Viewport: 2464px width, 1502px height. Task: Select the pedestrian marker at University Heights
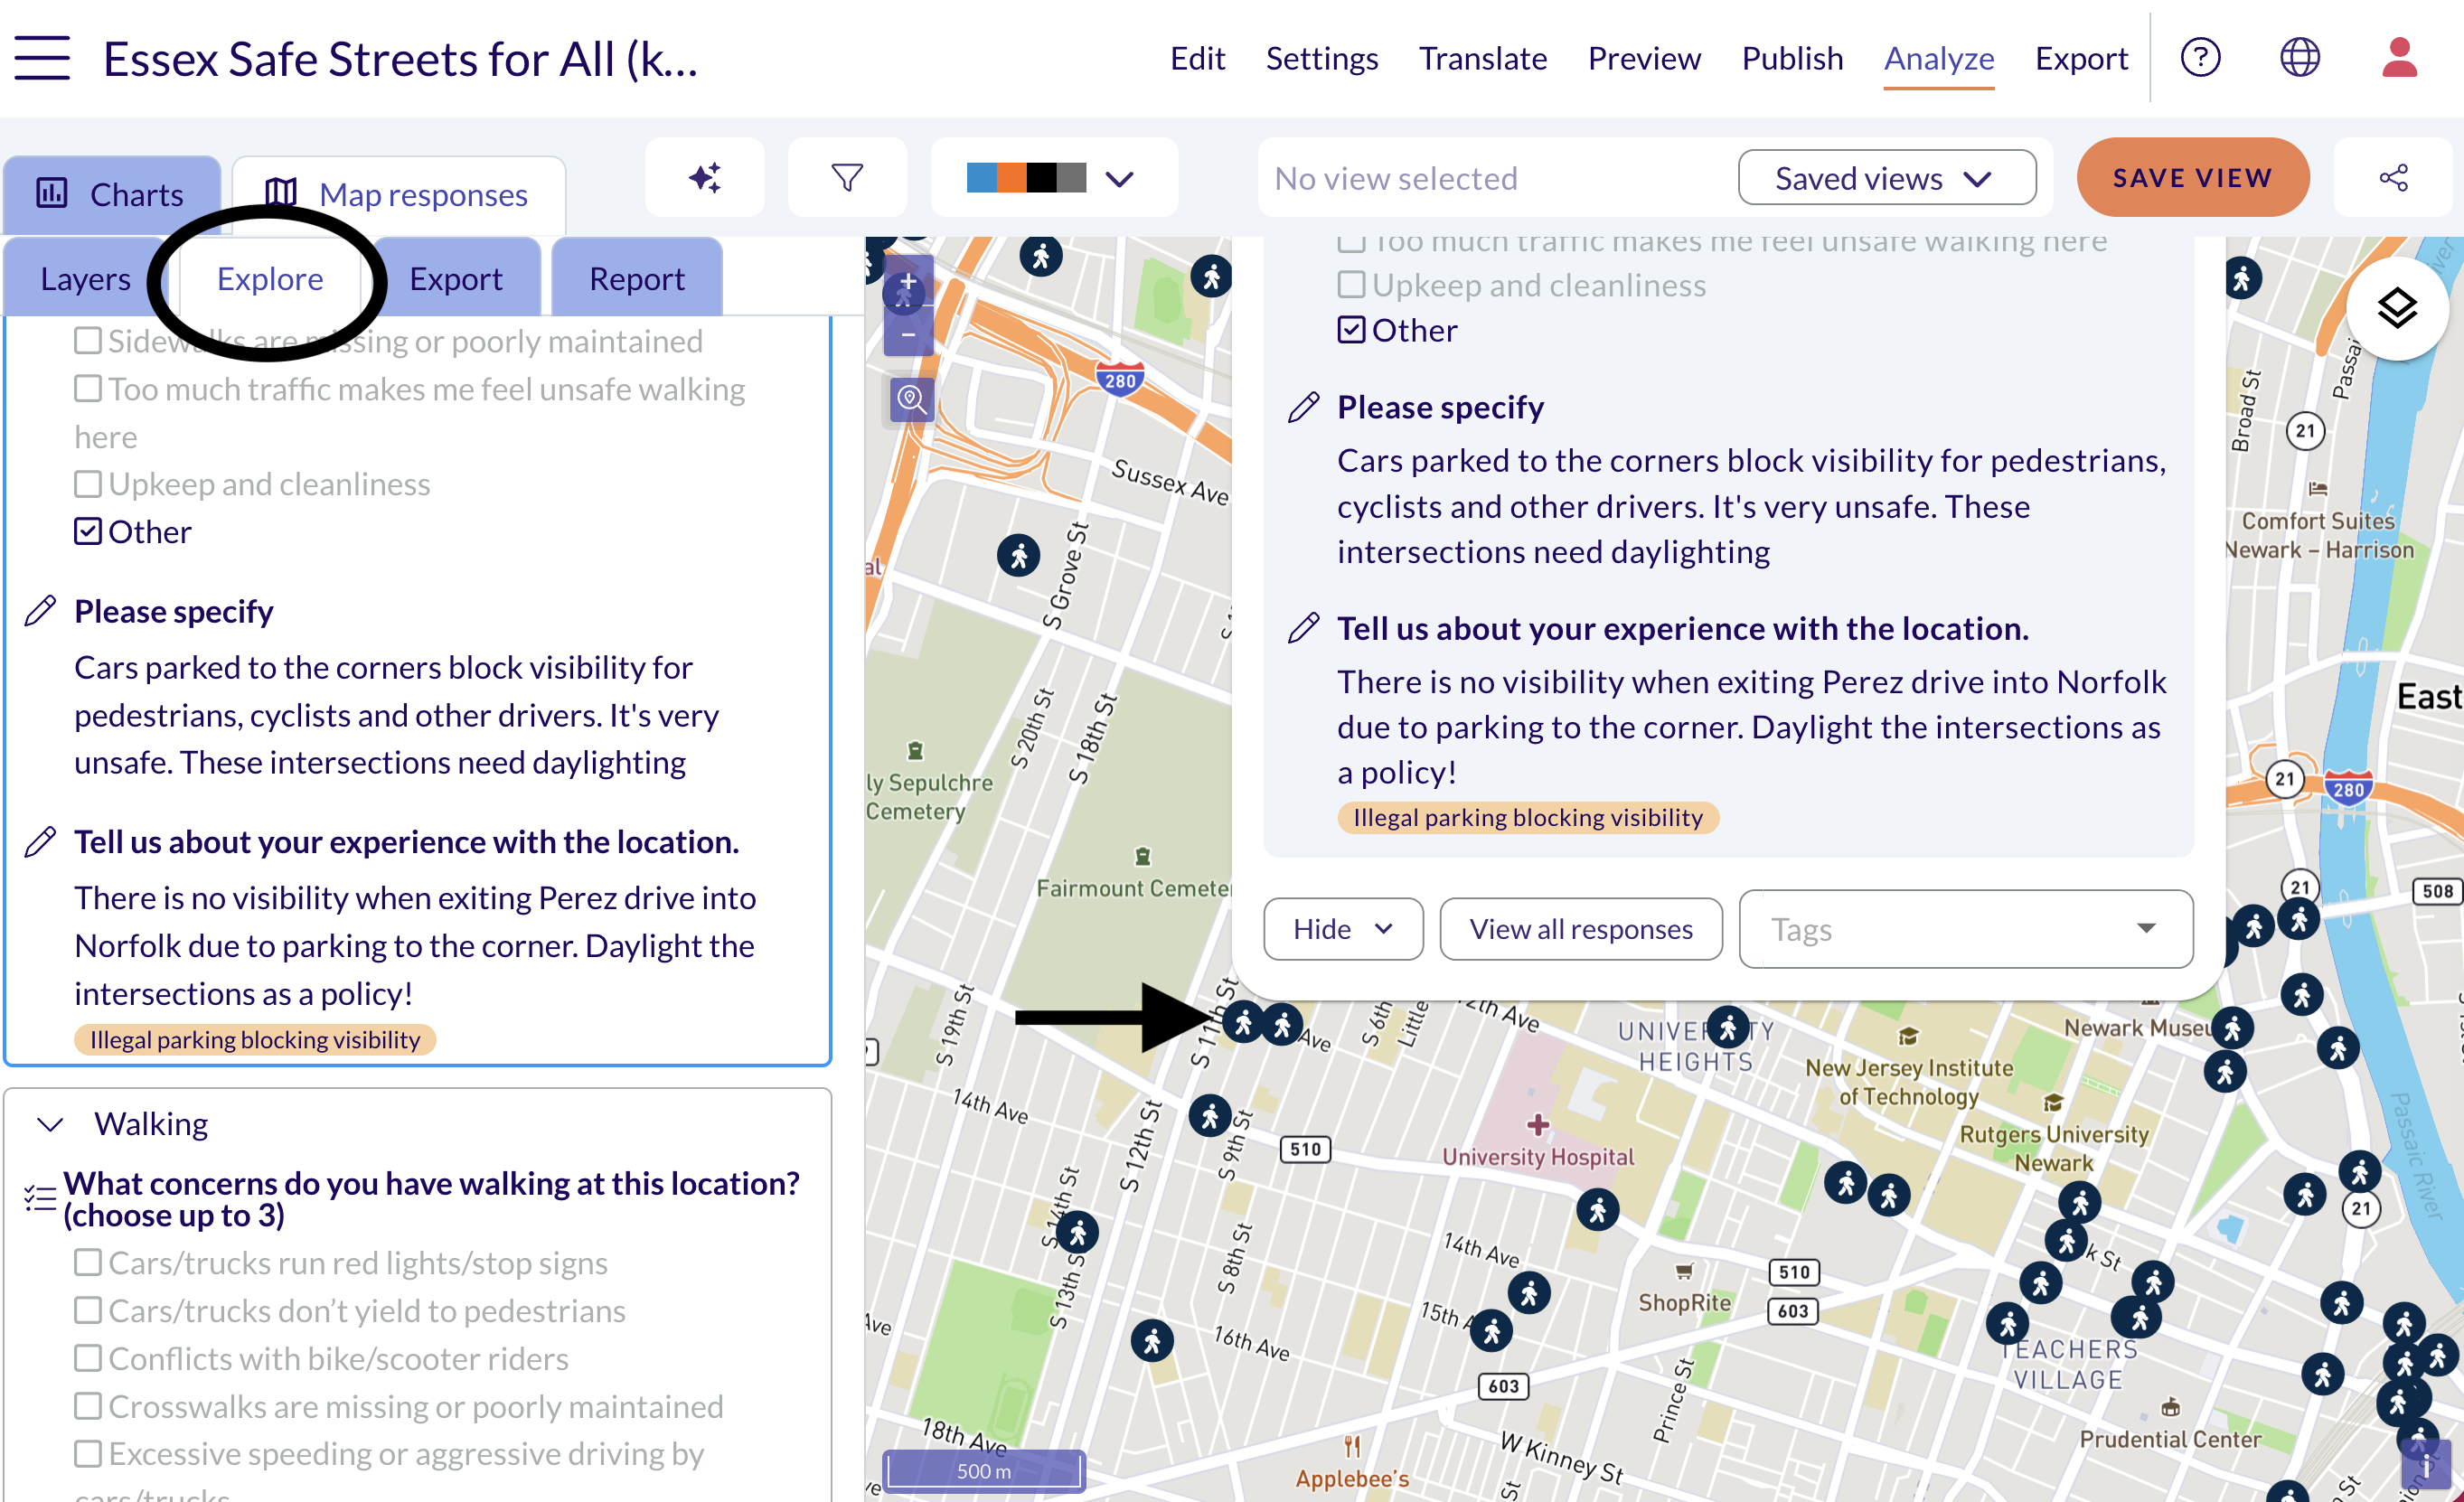pyautogui.click(x=1727, y=1027)
